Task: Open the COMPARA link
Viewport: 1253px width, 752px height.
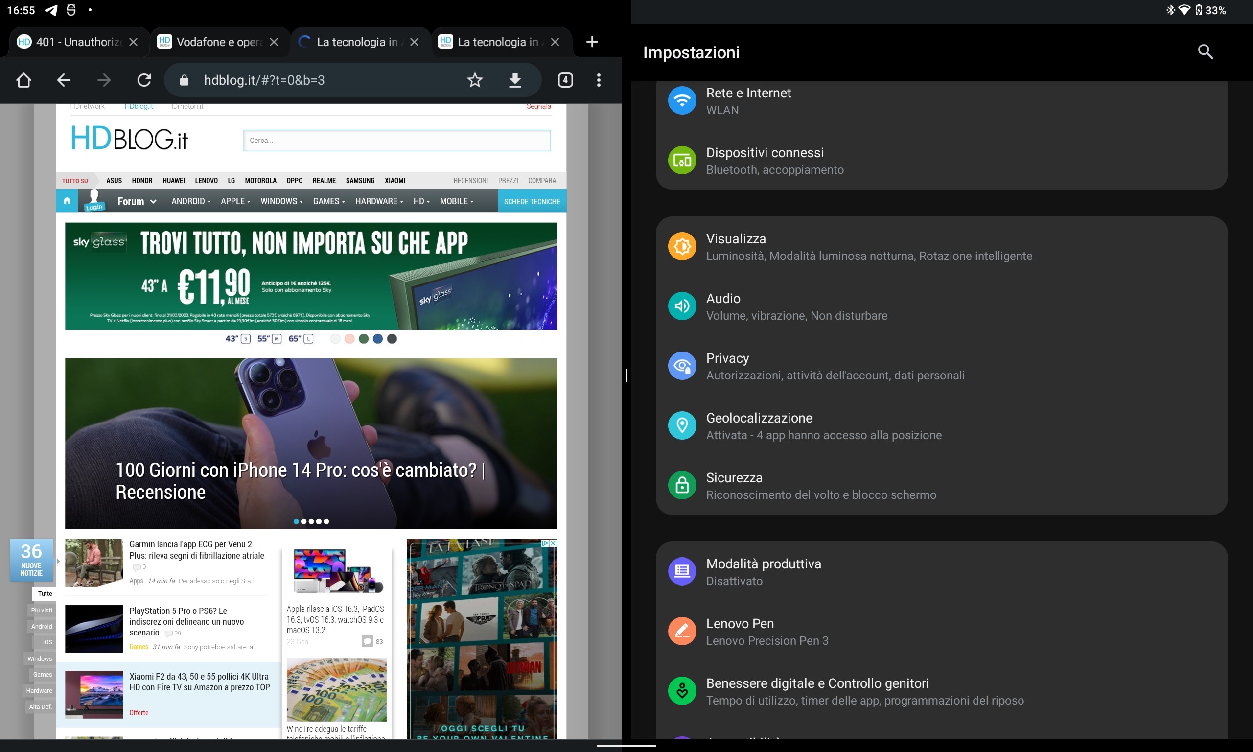Action: tap(542, 180)
